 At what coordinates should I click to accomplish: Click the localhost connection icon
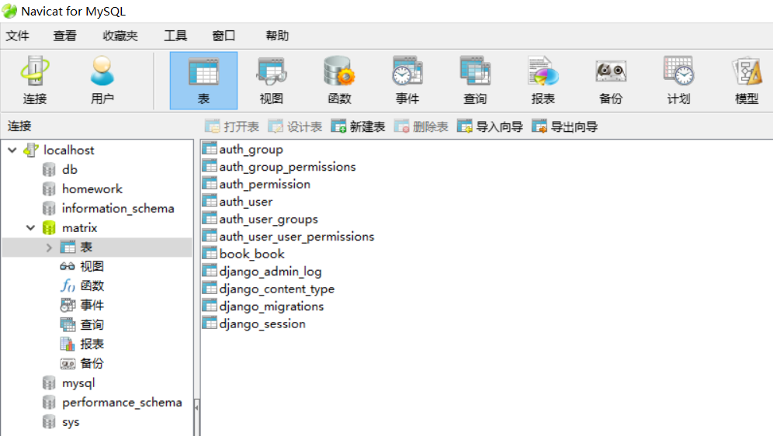[x=31, y=150]
